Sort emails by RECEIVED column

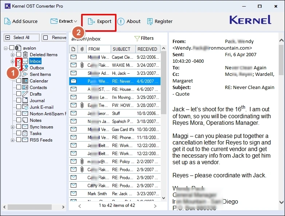point(148,49)
